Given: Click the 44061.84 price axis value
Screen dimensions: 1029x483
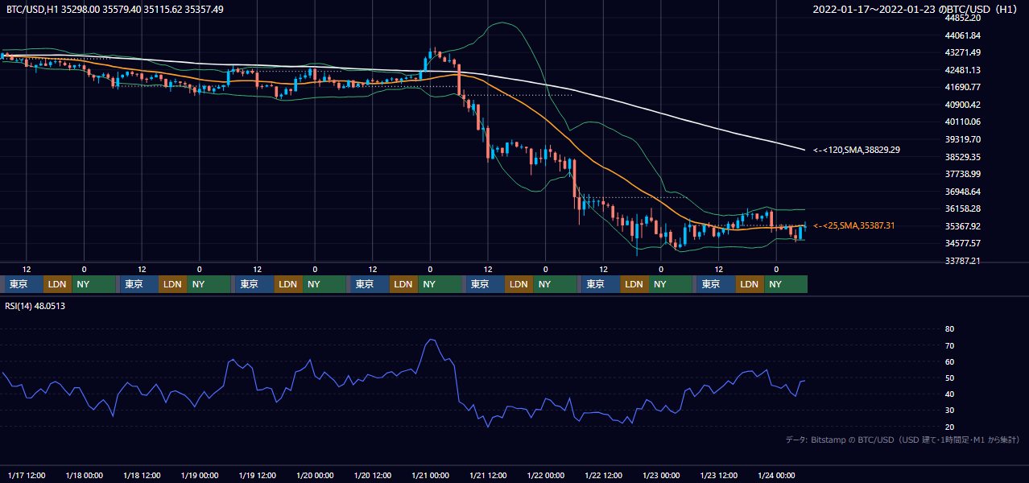Looking at the screenshot, I should 962,35.
